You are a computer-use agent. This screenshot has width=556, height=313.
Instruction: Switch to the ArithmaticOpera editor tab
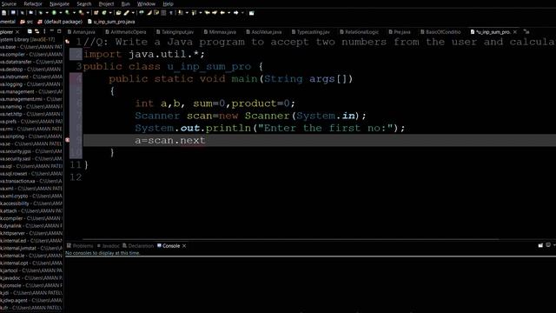coord(126,32)
